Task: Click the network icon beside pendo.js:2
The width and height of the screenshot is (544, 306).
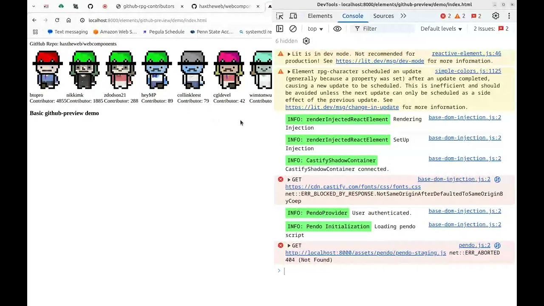Action: coord(497,246)
